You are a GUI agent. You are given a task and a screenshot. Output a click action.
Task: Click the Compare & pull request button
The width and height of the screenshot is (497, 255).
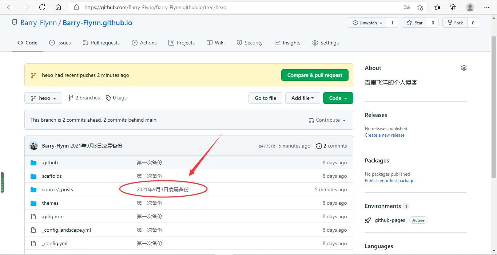315,75
